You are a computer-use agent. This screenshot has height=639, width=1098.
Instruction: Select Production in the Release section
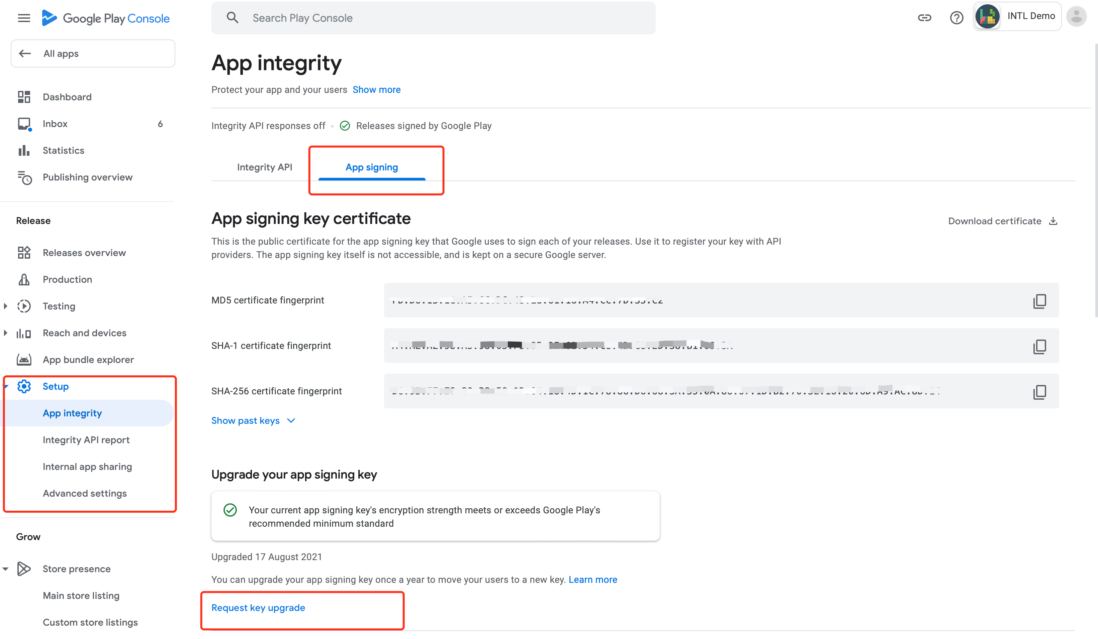(x=67, y=279)
